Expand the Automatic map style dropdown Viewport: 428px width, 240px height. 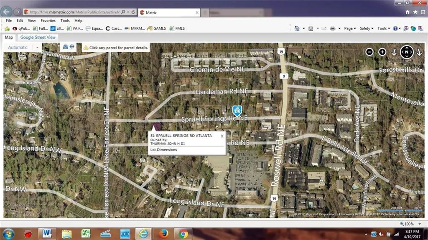tap(37, 48)
